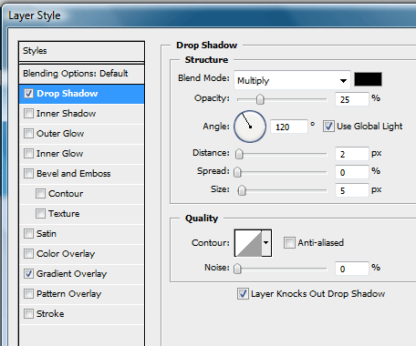Click the Opacity value field
416x346 pixels.
pyautogui.click(x=352, y=99)
